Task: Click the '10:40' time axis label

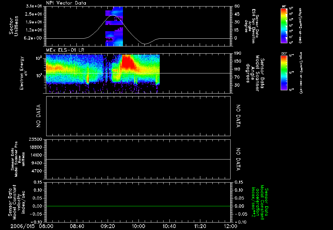Action: click(169, 226)
